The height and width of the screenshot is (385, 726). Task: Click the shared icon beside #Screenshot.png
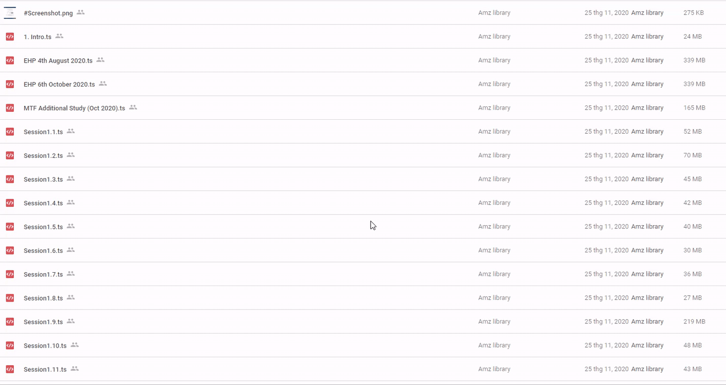click(81, 12)
